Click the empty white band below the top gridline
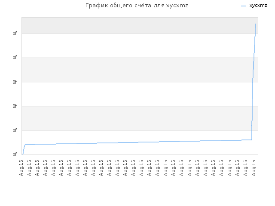Image resolution: width=275 pixels, height=206 pixels. (137, 45)
